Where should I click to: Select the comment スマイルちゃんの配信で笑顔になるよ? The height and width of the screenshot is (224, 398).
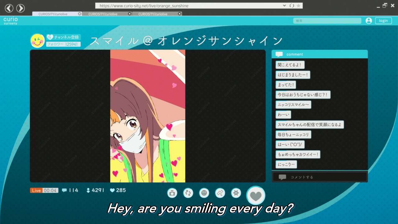click(x=310, y=125)
